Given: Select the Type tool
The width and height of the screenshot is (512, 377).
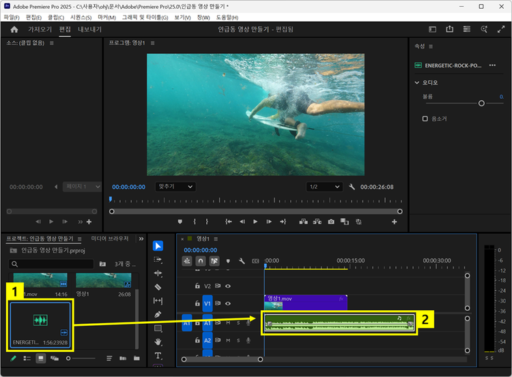Looking at the screenshot, I should tap(158, 355).
